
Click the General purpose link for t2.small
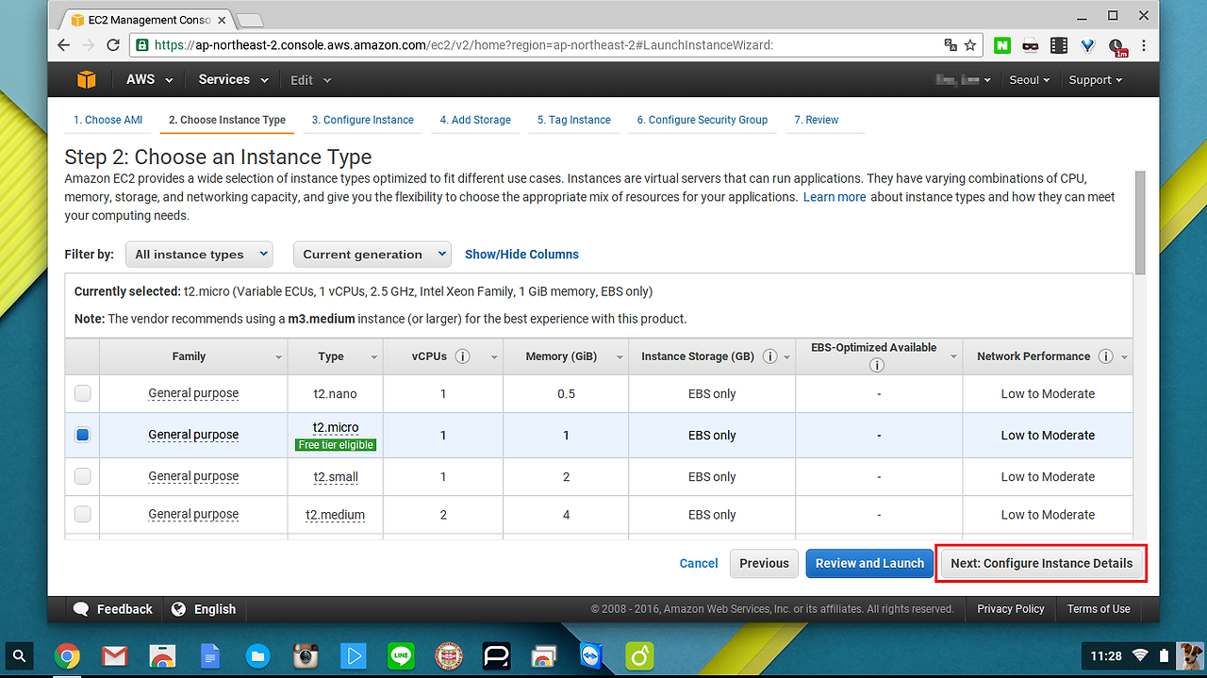(x=193, y=476)
